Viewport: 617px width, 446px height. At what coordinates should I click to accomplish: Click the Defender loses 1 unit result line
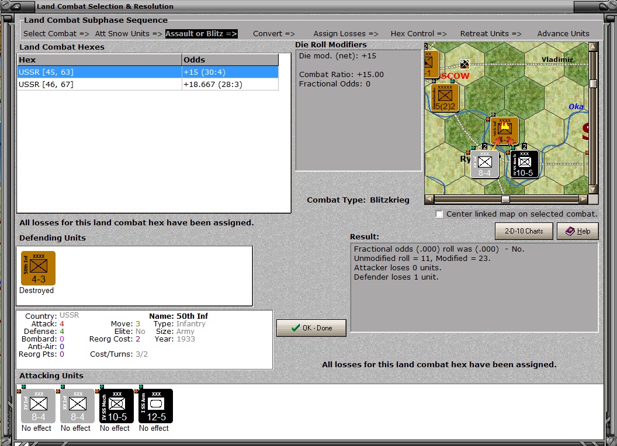point(396,277)
